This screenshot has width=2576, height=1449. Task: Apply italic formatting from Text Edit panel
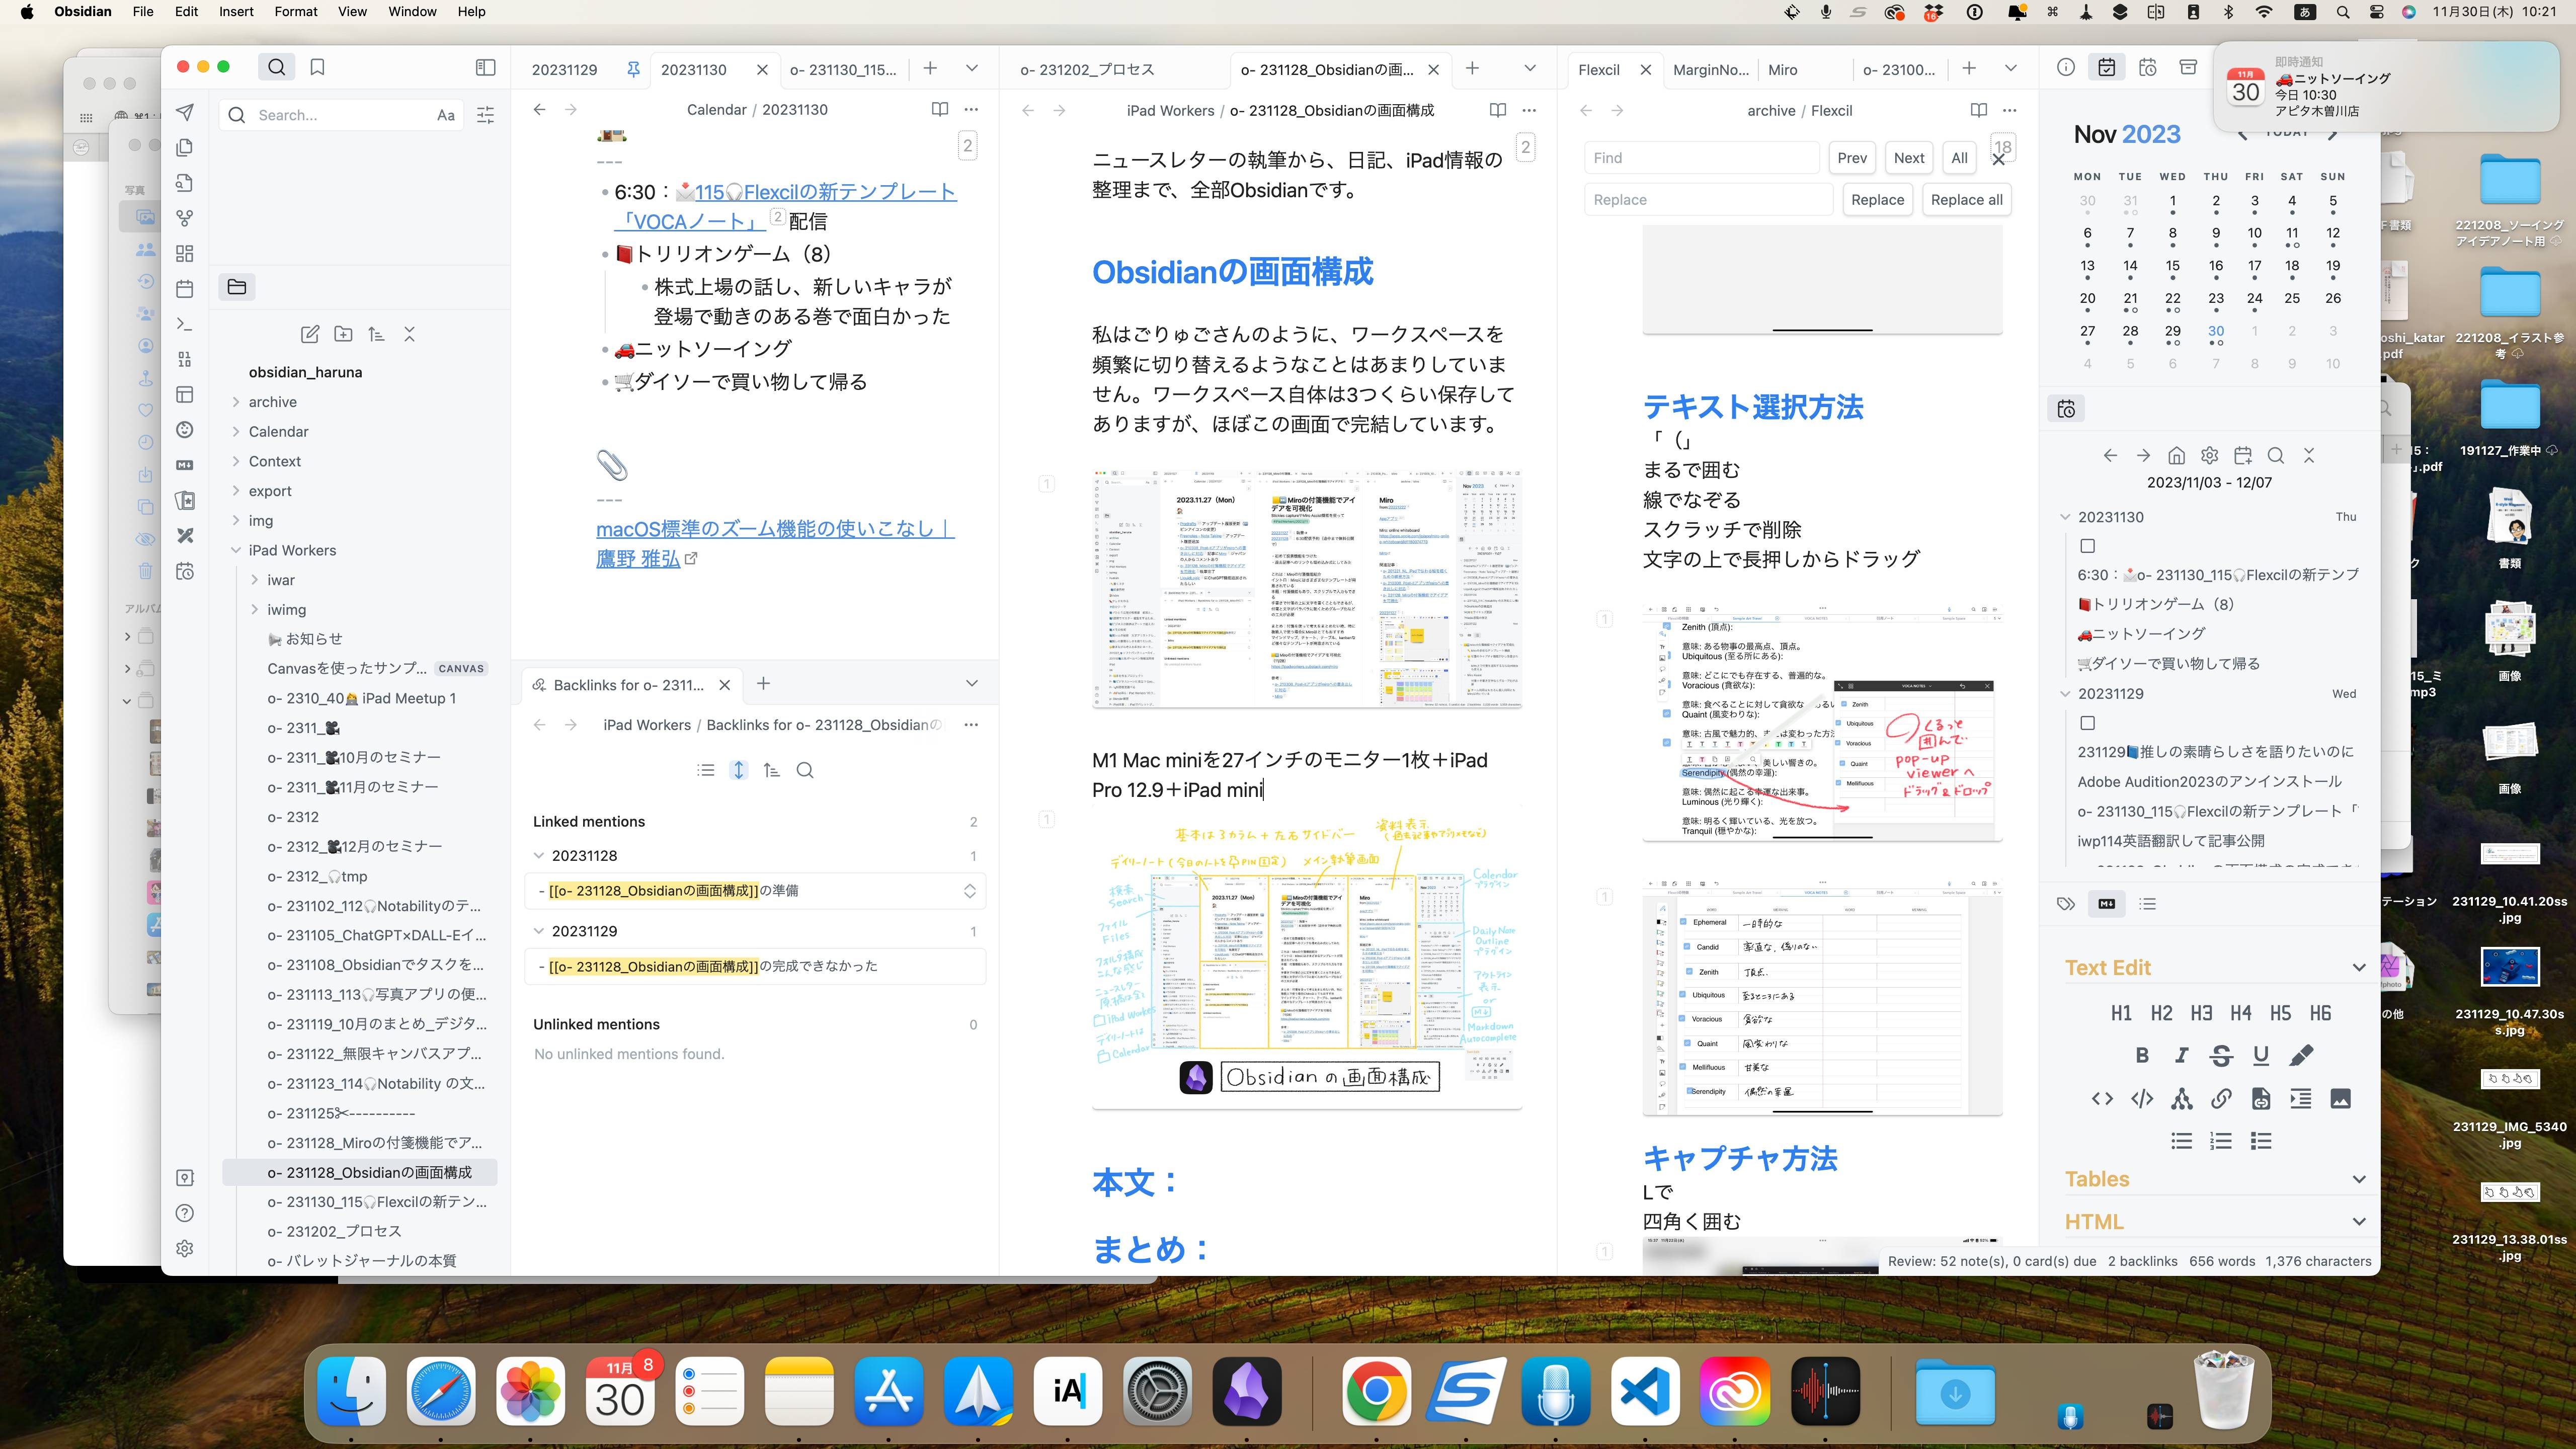pos(2181,1055)
